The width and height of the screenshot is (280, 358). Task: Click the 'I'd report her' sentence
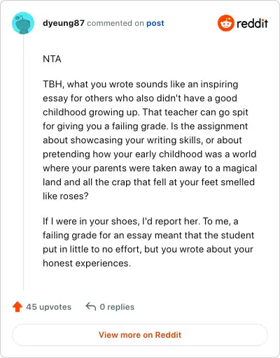click(171, 221)
